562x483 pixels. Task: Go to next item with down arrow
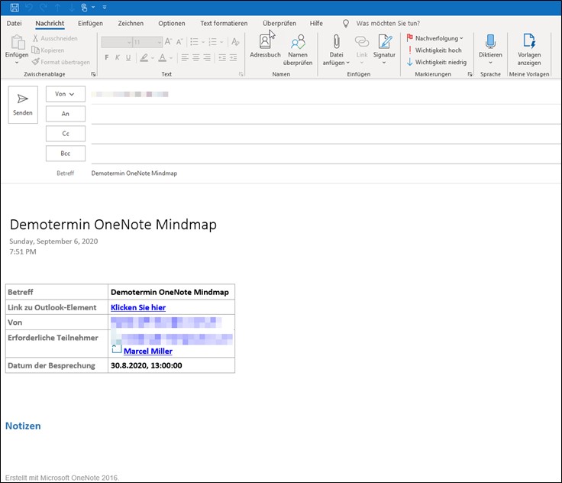click(72, 7)
